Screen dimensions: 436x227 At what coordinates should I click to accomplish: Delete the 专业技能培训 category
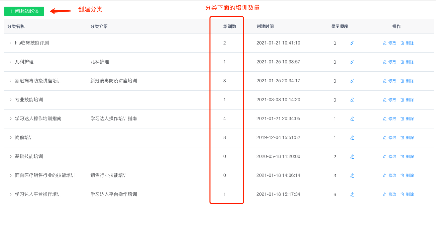click(x=407, y=100)
